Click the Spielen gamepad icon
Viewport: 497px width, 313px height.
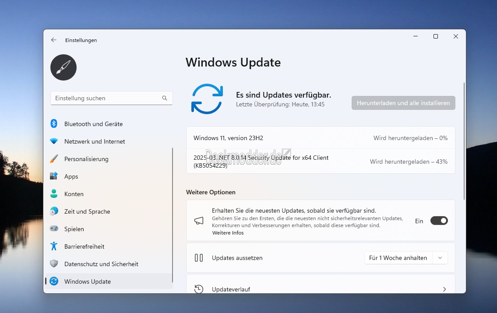pyautogui.click(x=54, y=229)
